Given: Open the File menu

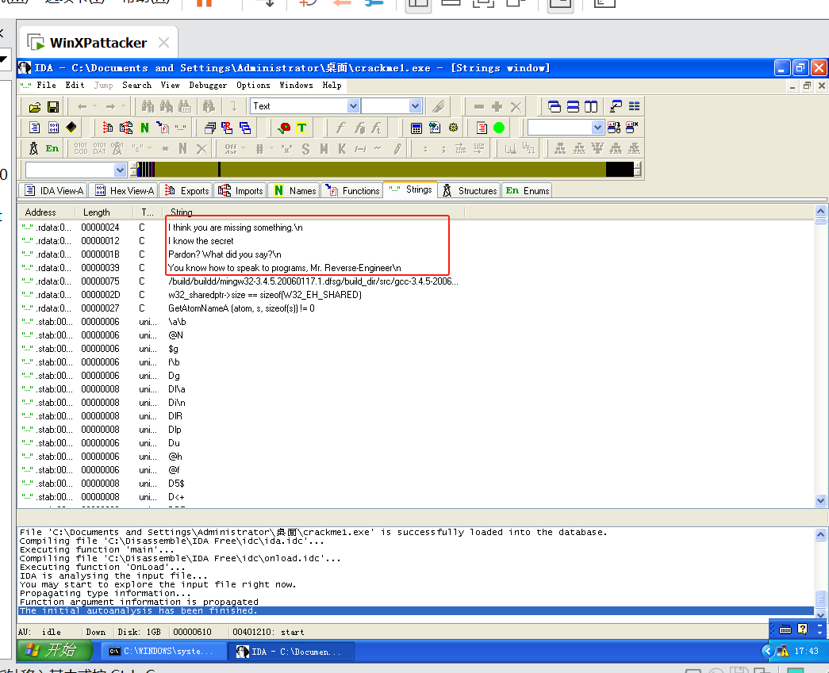Looking at the screenshot, I should (x=46, y=85).
